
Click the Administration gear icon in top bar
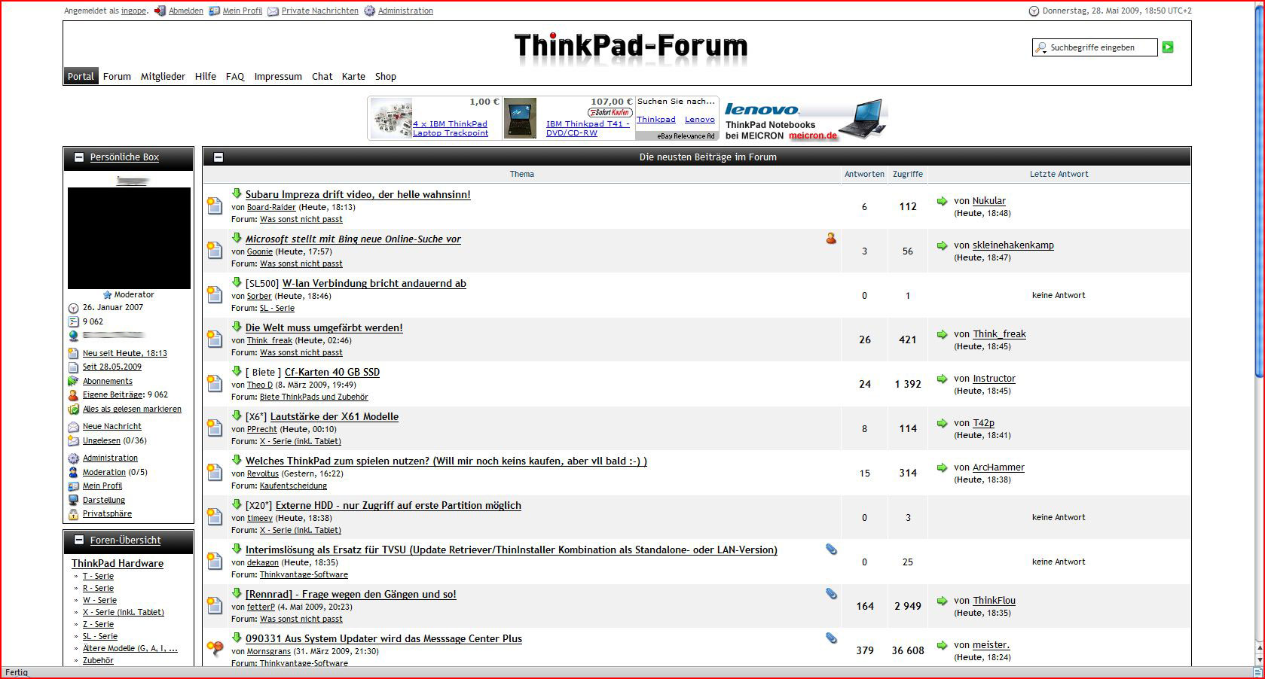click(x=369, y=11)
